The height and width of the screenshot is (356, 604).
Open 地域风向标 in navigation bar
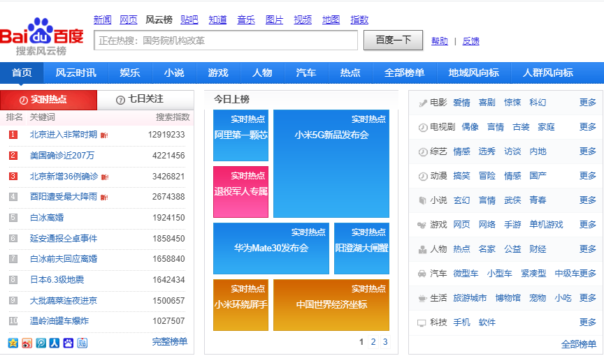[474, 73]
